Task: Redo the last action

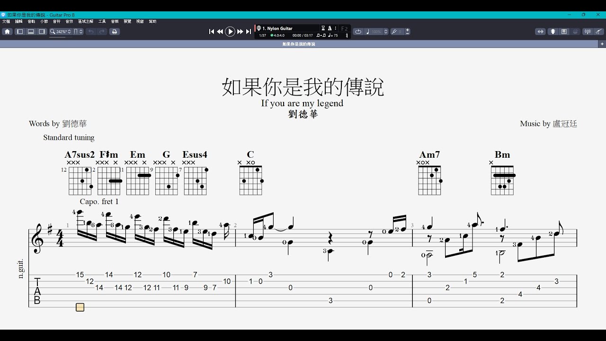Action: (102, 32)
